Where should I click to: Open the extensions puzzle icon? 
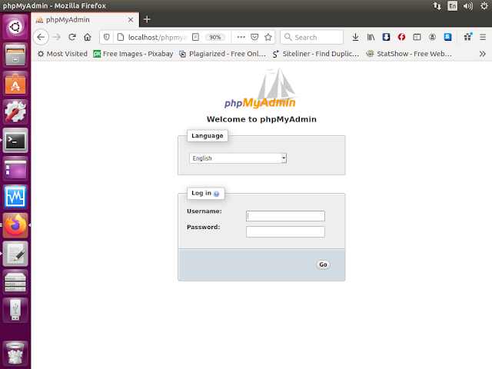click(x=468, y=37)
